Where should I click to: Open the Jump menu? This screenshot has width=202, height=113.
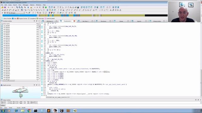coord(10,5)
